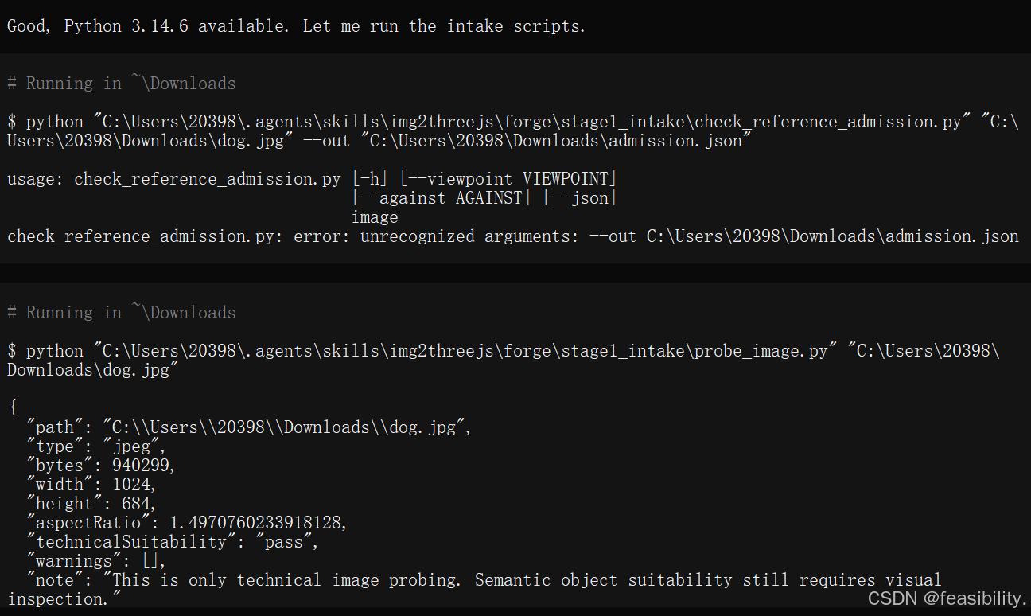Click the "usage: check_reference_admission.py" text
This screenshot has width=1031, height=616.
coord(174,179)
